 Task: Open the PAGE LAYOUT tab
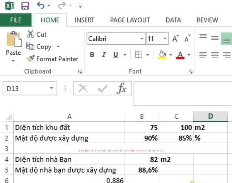pyautogui.click(x=130, y=20)
